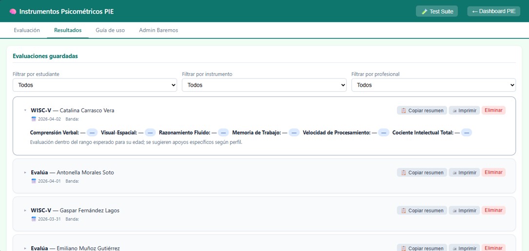Click the Cociente Intelectual Total score badge
The height and width of the screenshot is (251, 529).
[467, 133]
